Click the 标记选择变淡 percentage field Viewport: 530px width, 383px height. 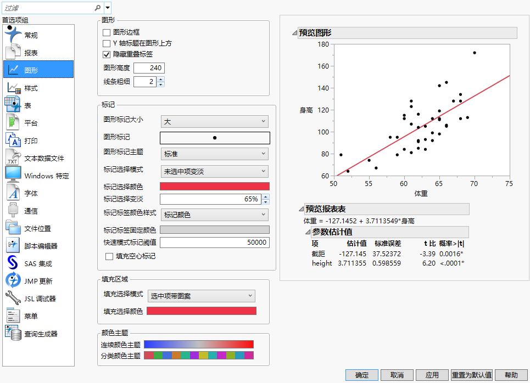point(210,199)
